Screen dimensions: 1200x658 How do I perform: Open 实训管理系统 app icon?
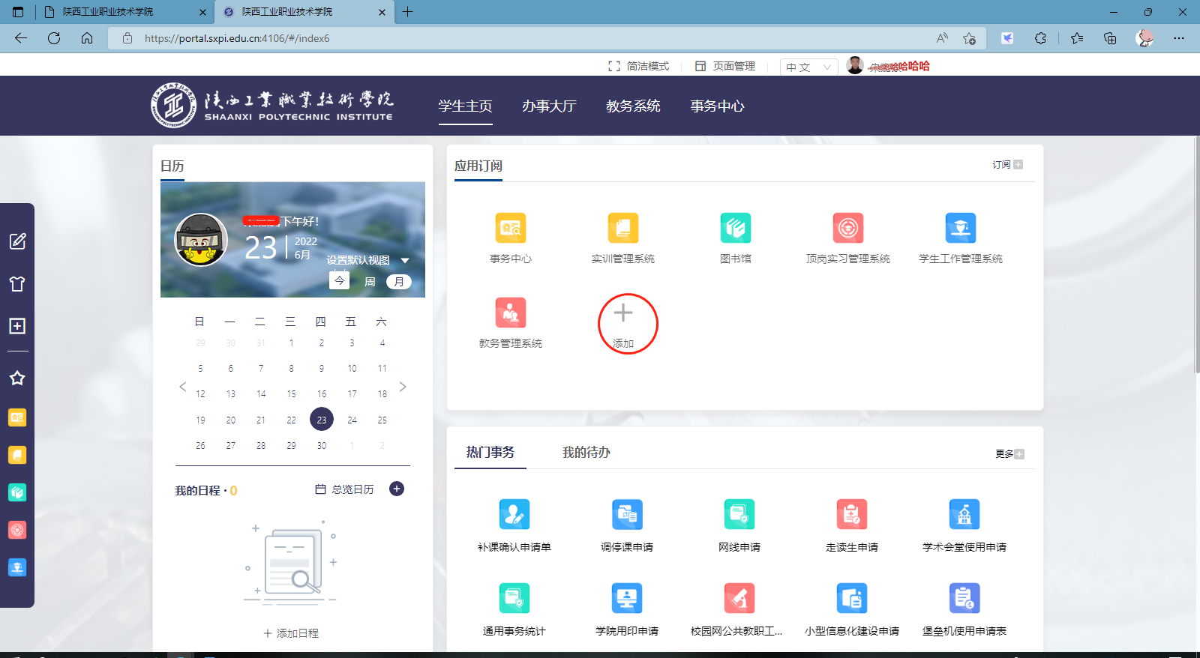(622, 229)
